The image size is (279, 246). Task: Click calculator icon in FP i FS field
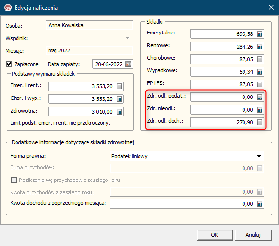coord(260,84)
